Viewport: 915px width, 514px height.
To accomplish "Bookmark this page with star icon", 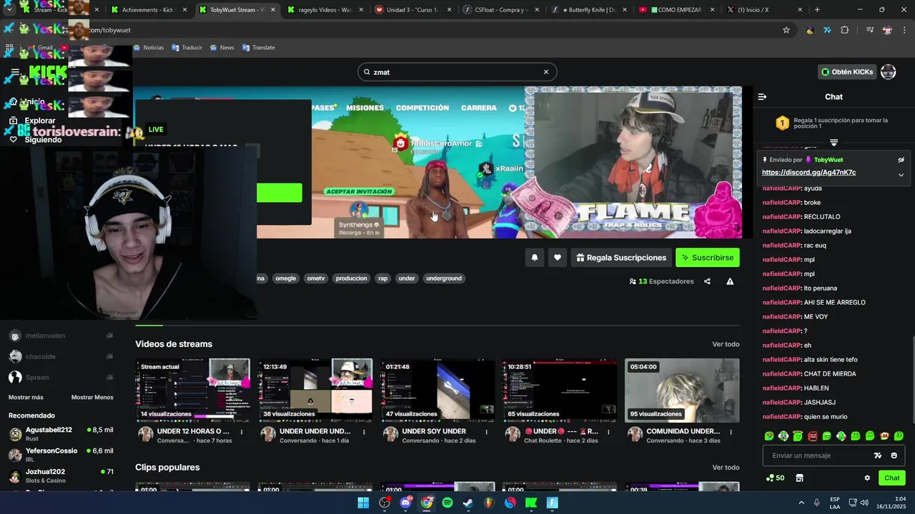I will tap(786, 30).
